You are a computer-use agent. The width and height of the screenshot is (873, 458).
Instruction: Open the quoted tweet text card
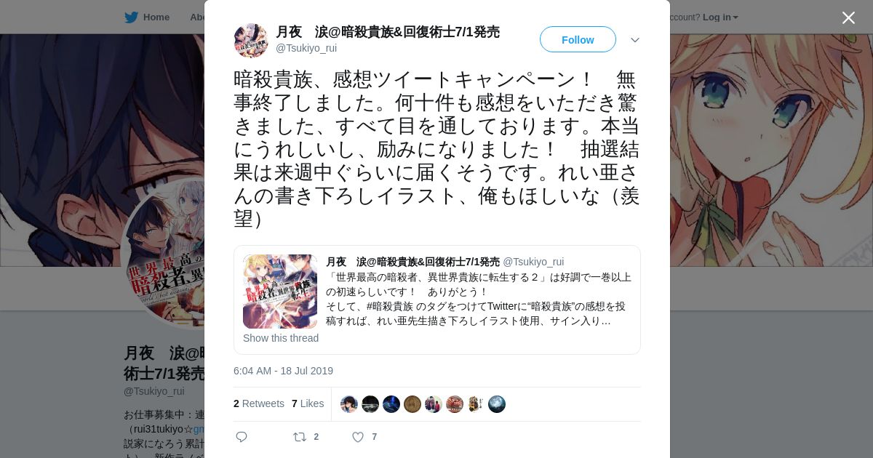click(436, 300)
